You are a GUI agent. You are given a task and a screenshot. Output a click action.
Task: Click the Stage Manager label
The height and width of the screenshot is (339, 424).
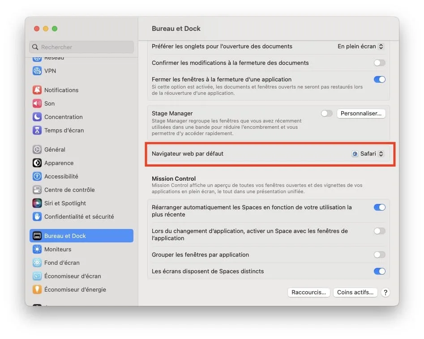(172, 114)
